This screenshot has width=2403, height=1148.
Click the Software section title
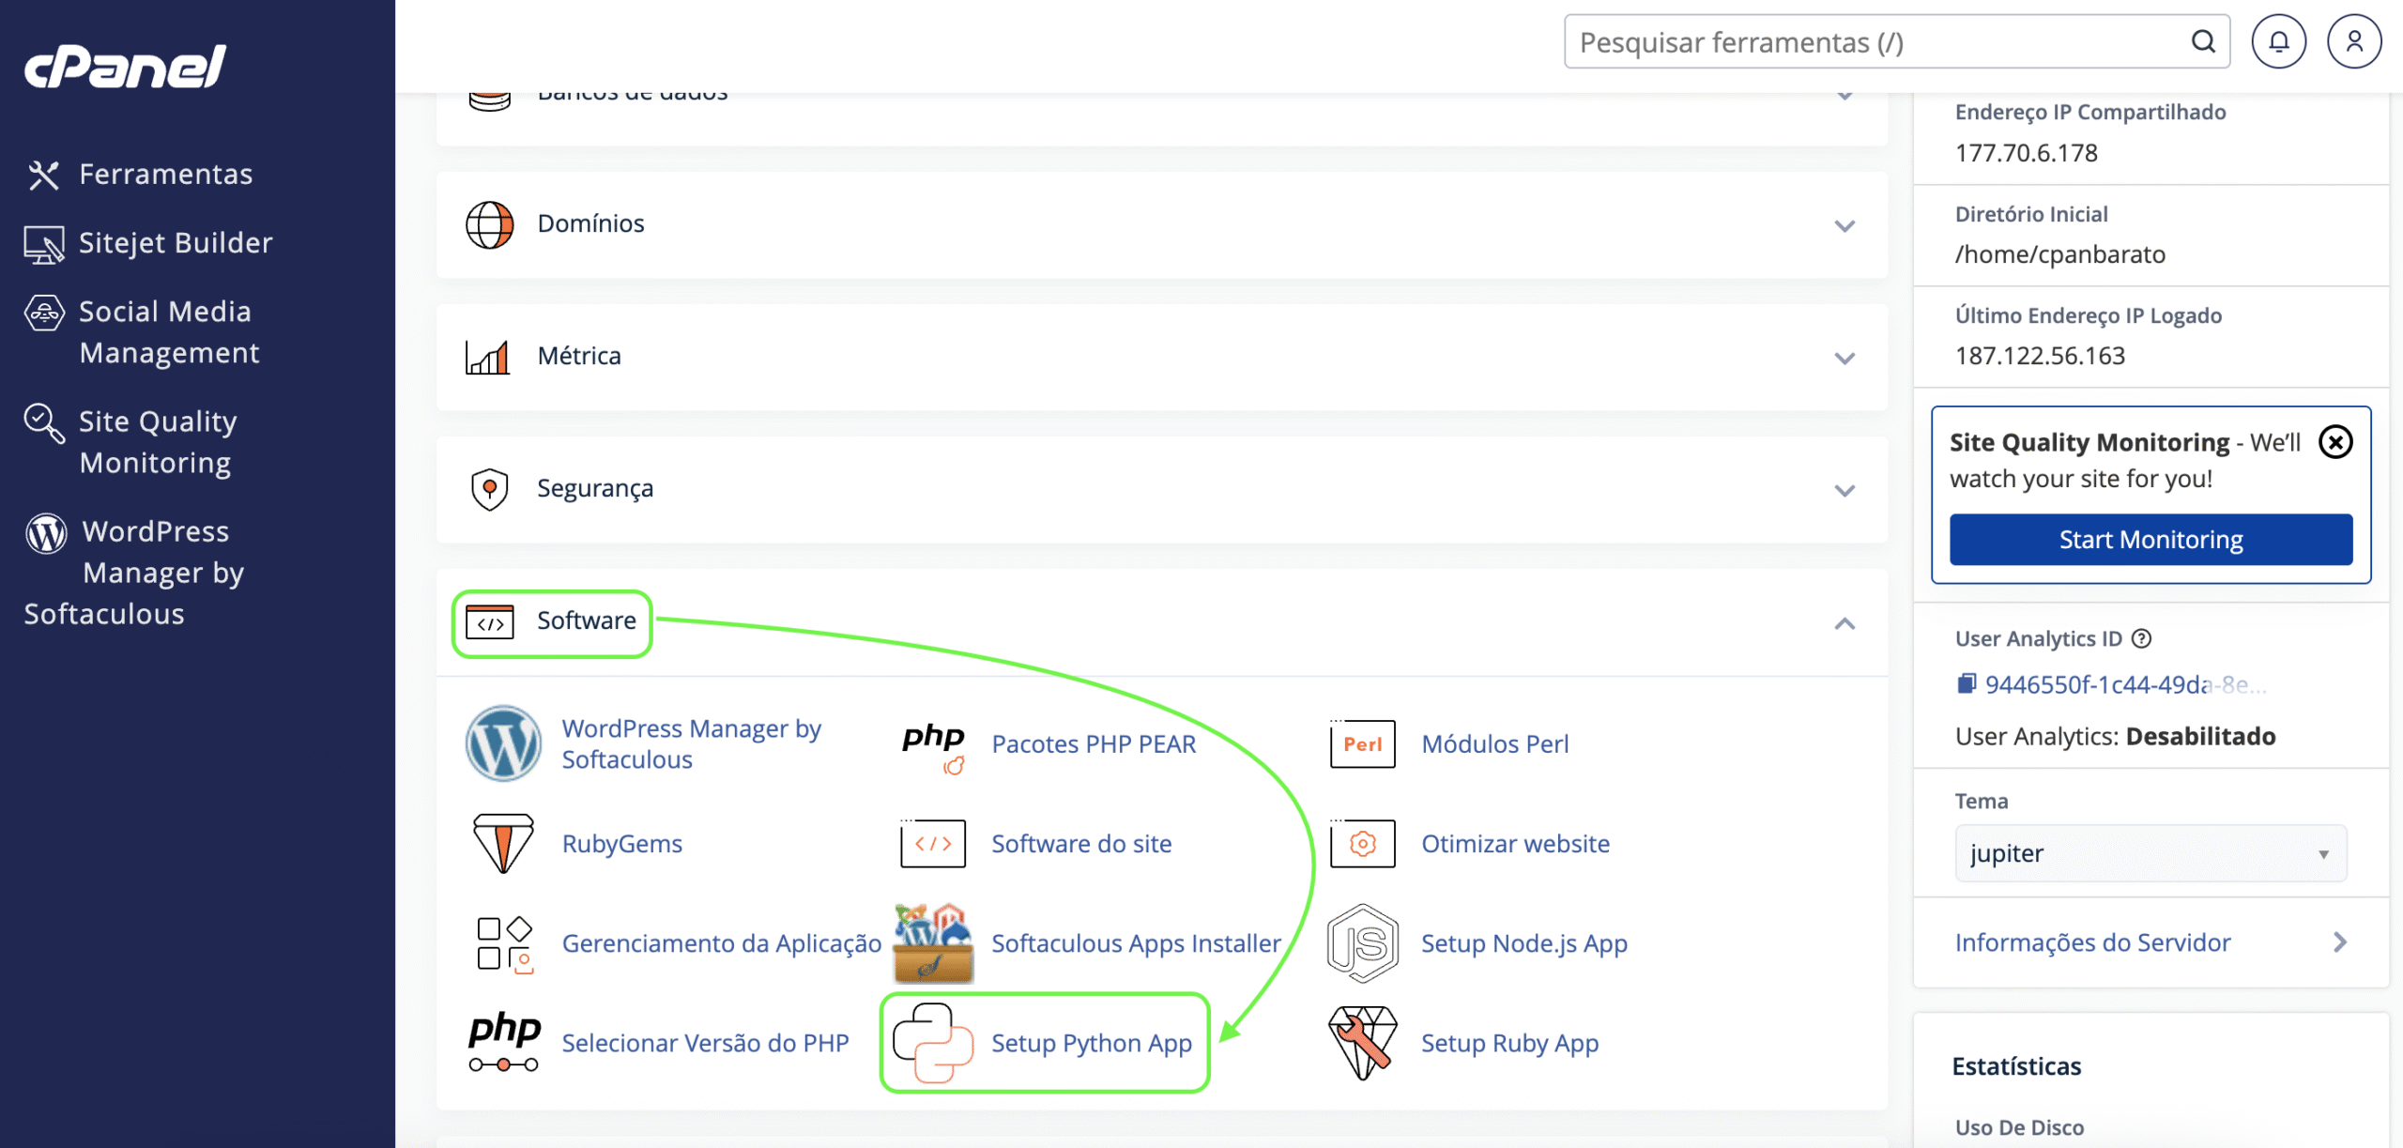pyautogui.click(x=587, y=620)
